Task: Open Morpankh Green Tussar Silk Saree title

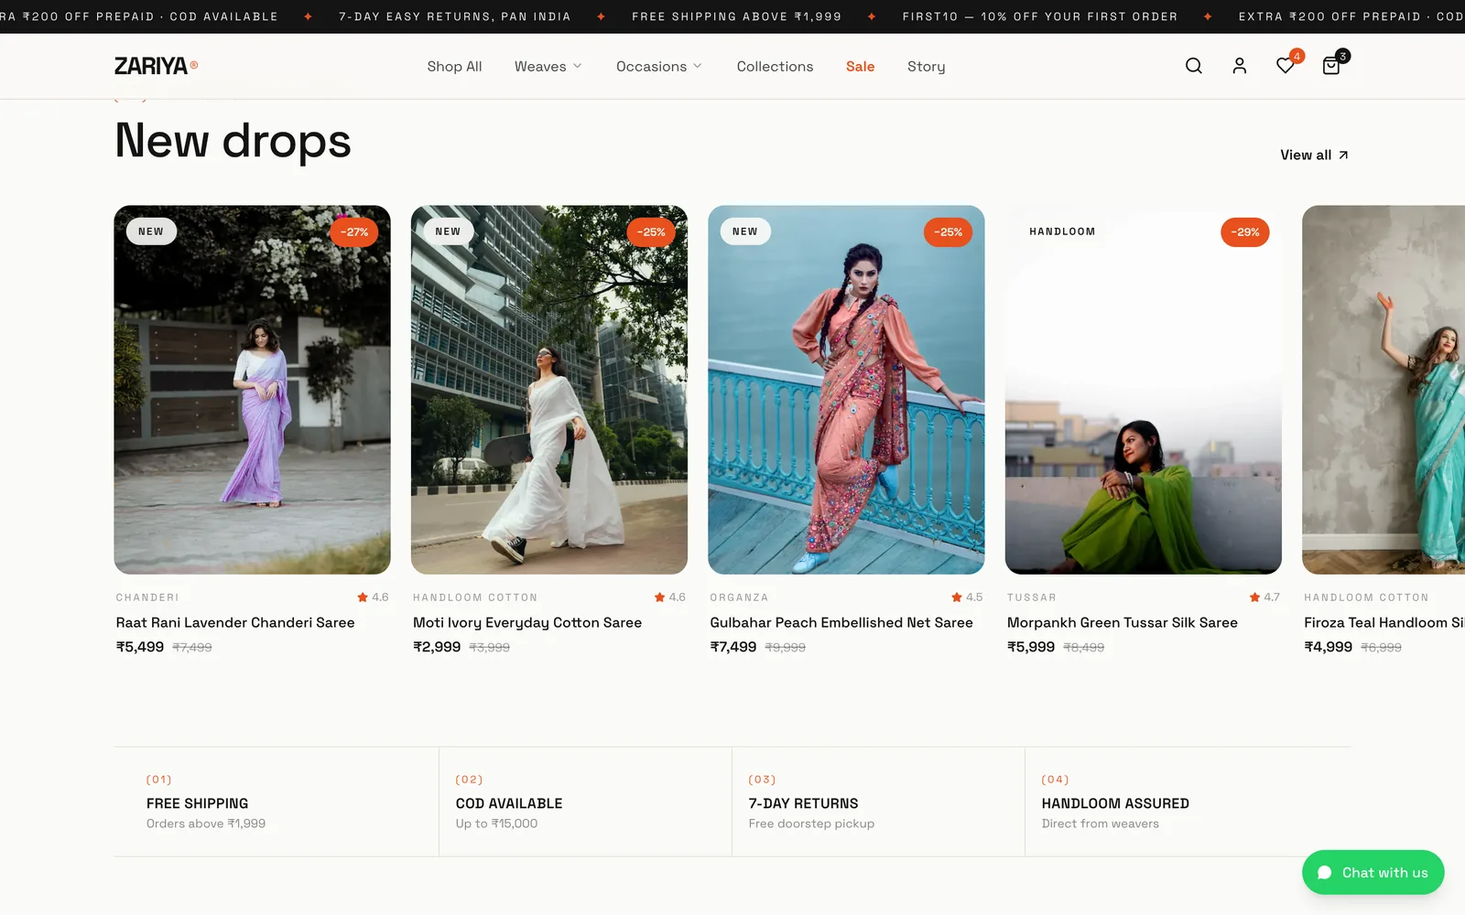Action: point(1123,622)
